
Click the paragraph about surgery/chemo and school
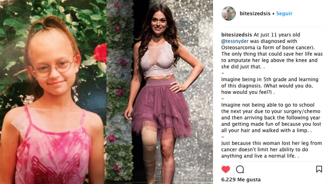(x=271, y=118)
